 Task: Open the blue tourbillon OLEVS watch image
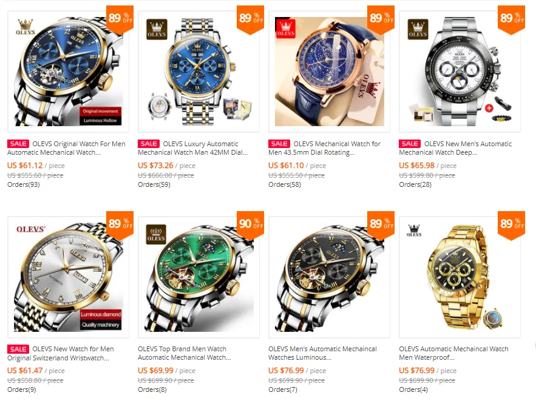pos(69,72)
